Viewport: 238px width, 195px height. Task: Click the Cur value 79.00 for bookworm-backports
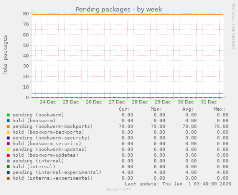126,126
